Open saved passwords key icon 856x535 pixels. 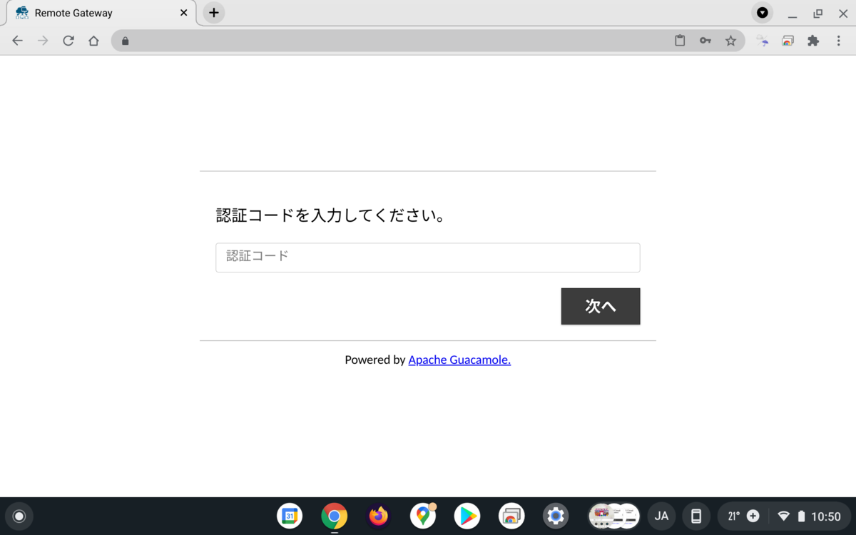tap(705, 41)
